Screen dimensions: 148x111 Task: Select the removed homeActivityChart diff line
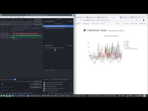pyautogui.click(x=26, y=34)
